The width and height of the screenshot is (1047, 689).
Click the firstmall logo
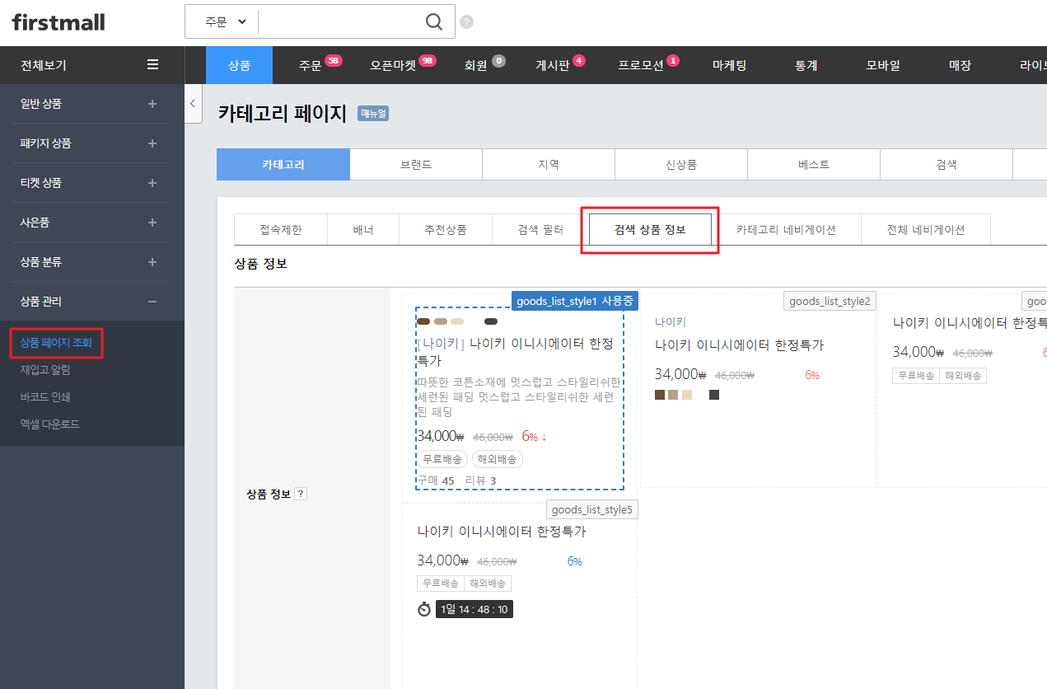tap(58, 22)
